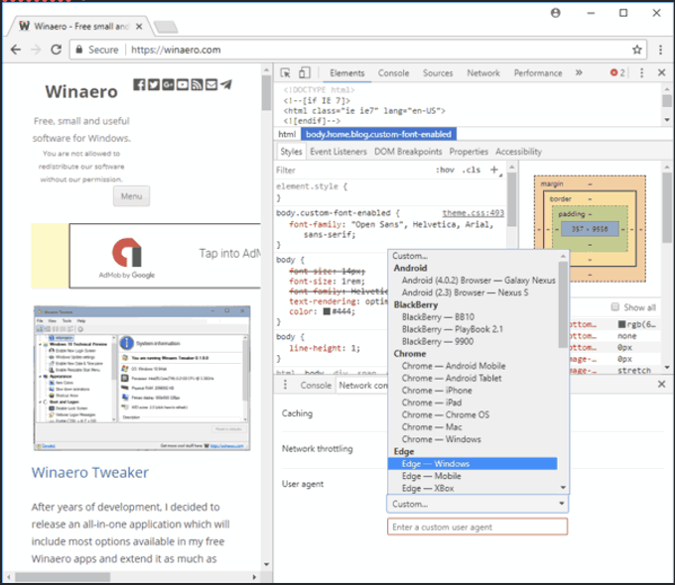Toggle the .cls class editor
The width and height of the screenshot is (675, 585).
coord(471,170)
